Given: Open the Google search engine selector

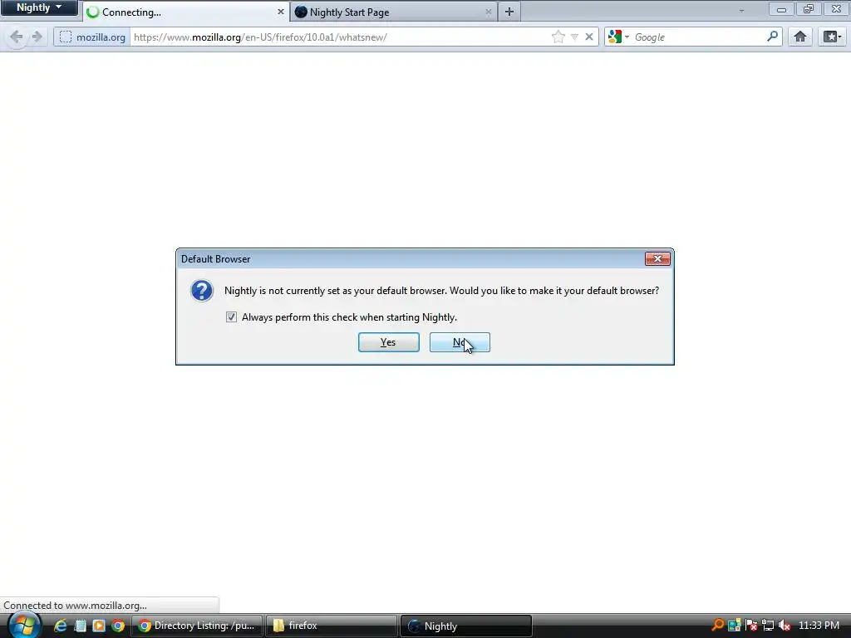Looking at the screenshot, I should click(618, 37).
